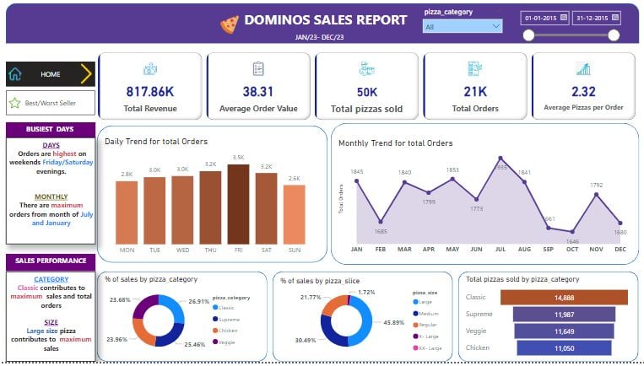Click the star icon beside Best/Worst Seller
Screen dimensions: 644x366
coord(14,104)
